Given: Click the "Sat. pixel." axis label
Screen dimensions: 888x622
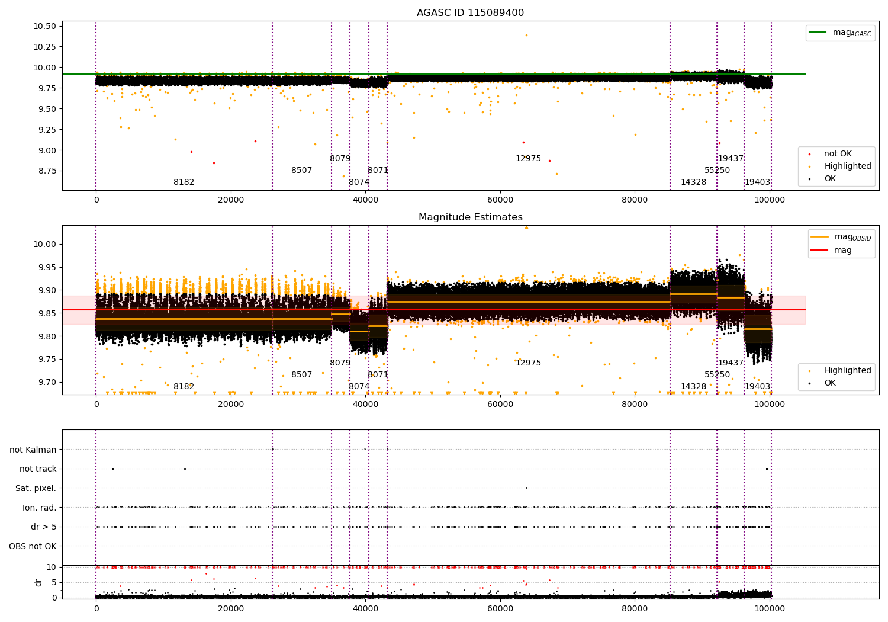Looking at the screenshot, I should (x=36, y=489).
